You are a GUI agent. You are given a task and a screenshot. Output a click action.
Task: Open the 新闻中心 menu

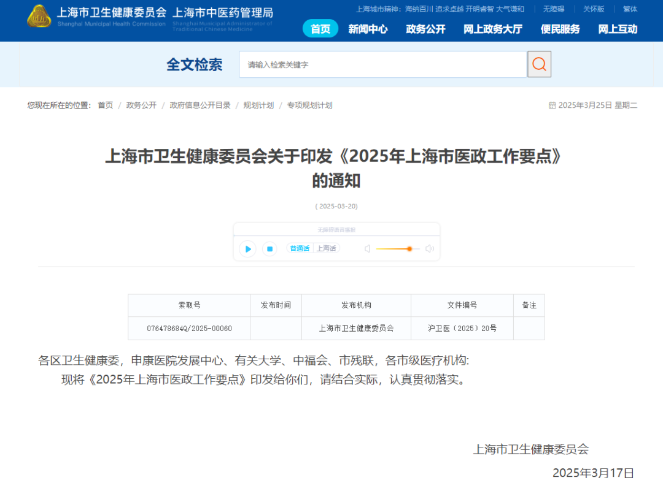point(368,29)
